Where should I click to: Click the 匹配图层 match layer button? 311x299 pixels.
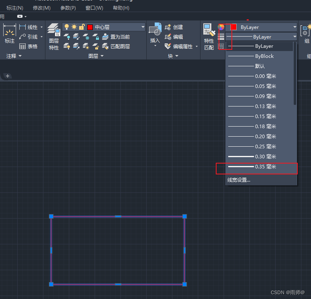[116, 47]
